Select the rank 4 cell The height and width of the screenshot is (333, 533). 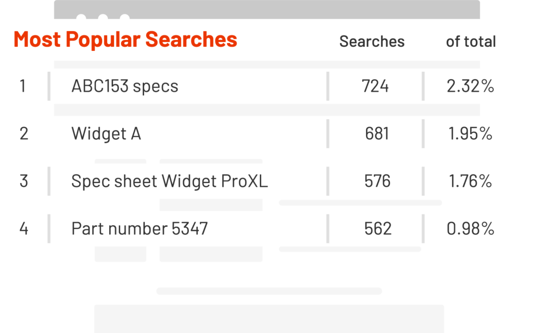[x=23, y=228]
